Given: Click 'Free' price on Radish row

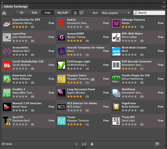Looking at the screenshot, I should (106, 23).
